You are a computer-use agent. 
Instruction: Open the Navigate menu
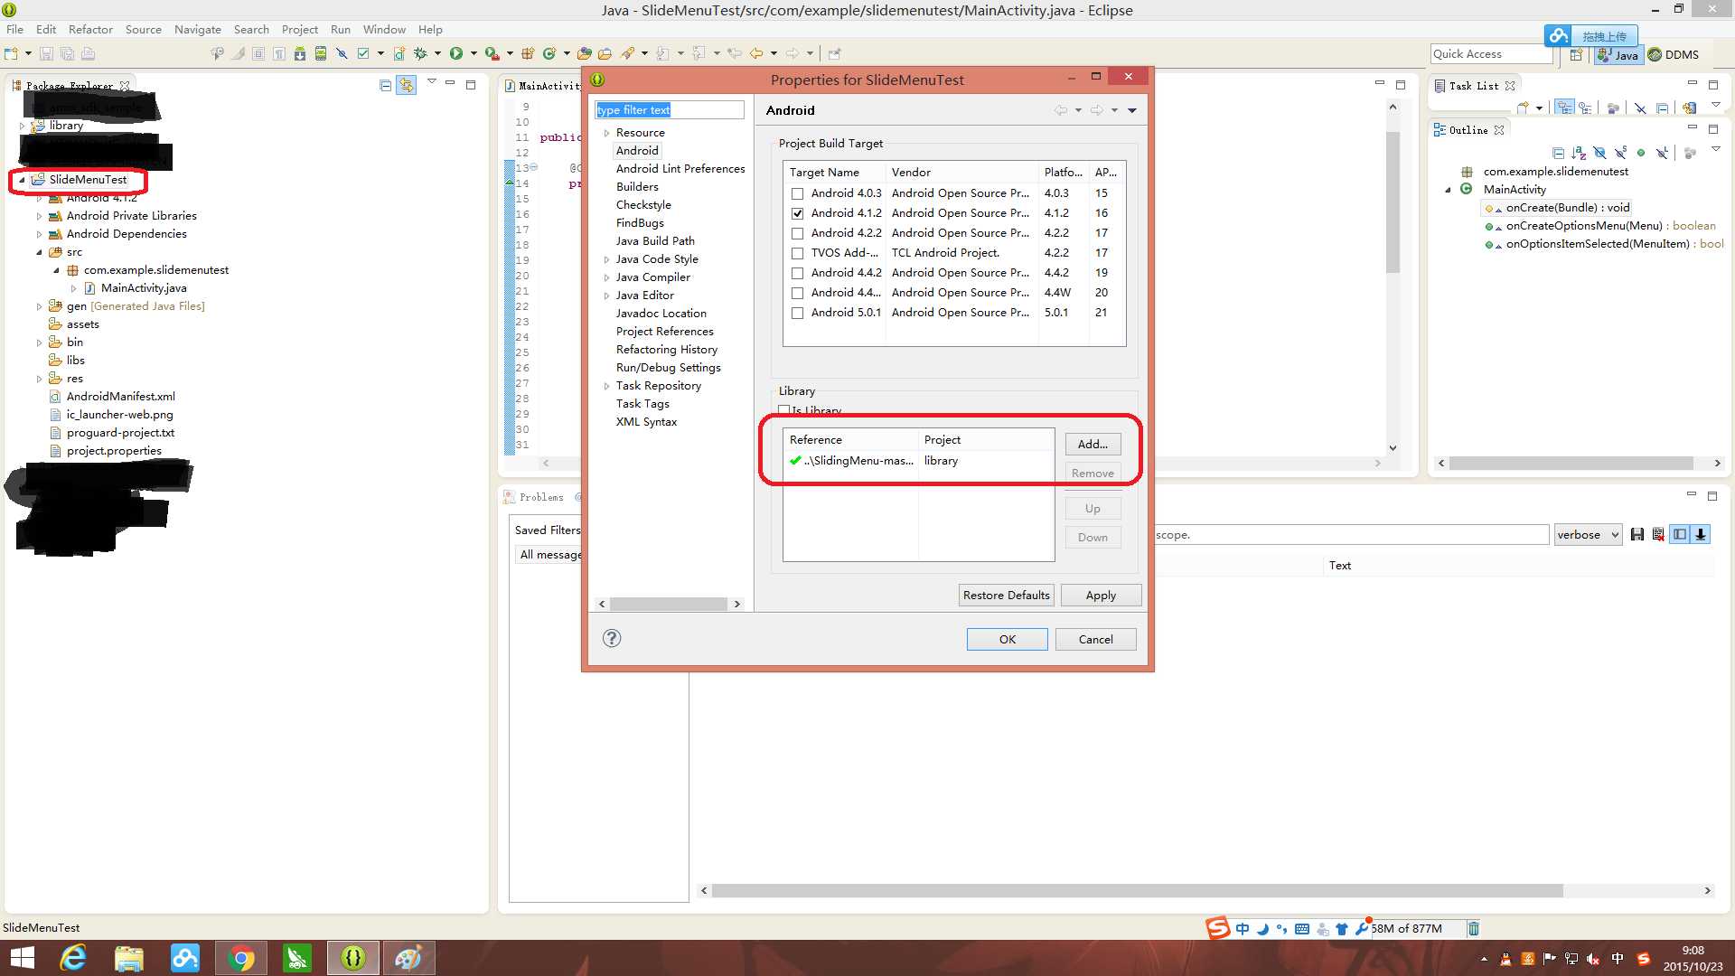pos(197,29)
